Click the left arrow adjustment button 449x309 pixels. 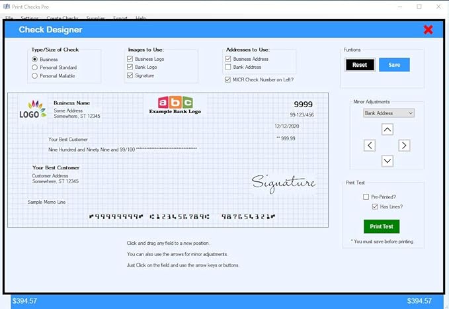[370, 146]
